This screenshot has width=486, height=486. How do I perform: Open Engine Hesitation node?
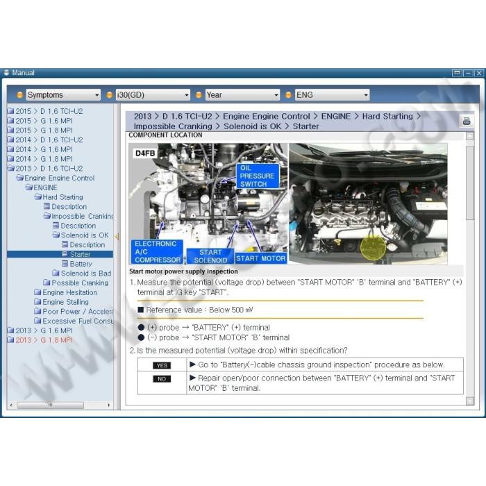pos(70,292)
